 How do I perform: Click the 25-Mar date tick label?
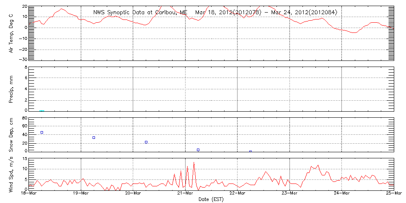pos(393,194)
